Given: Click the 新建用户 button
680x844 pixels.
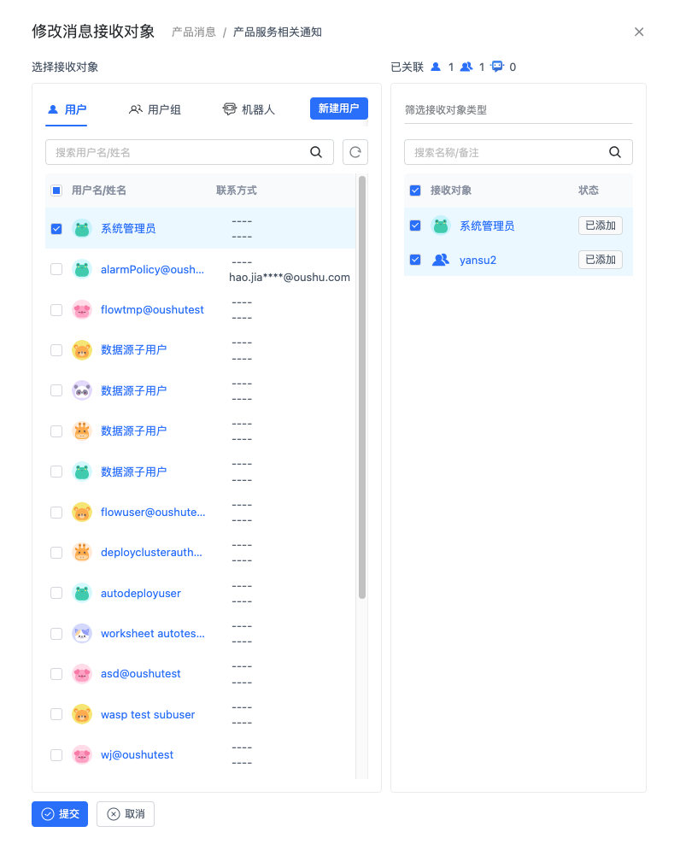Looking at the screenshot, I should (338, 108).
